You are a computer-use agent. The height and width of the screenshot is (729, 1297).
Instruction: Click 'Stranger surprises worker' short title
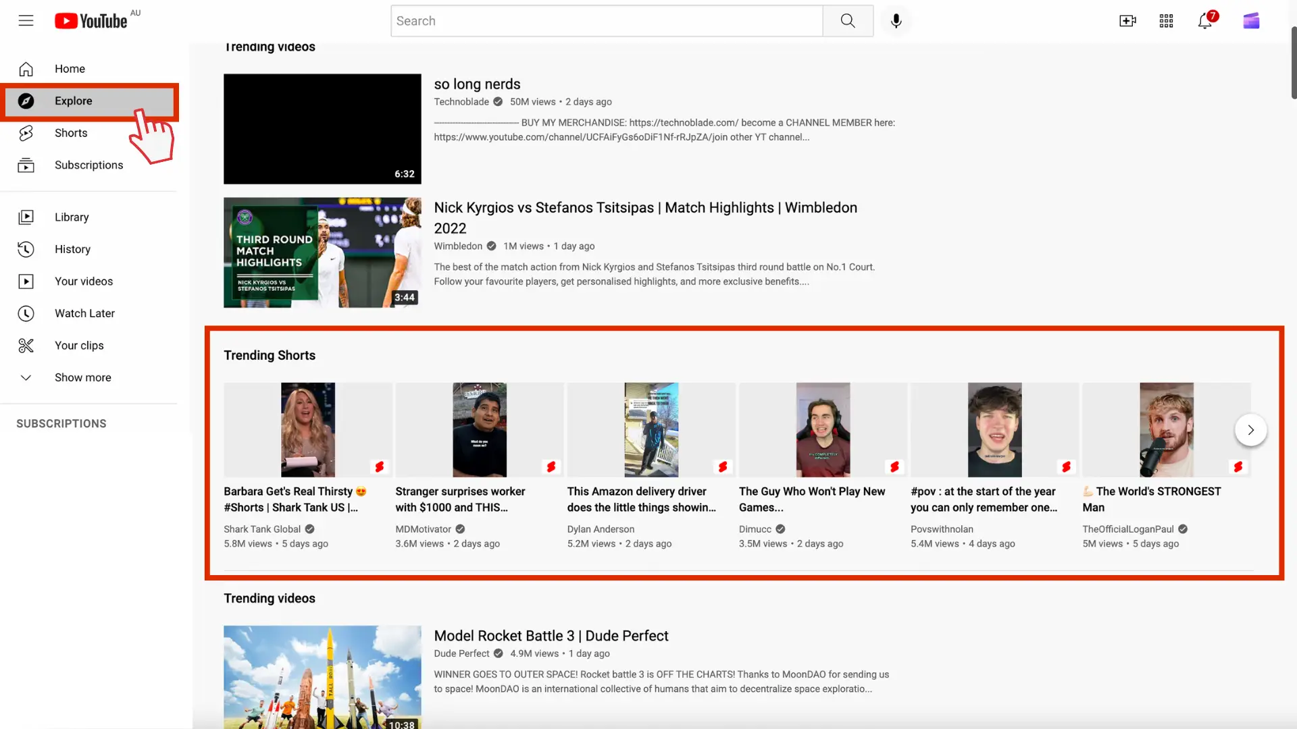point(460,500)
